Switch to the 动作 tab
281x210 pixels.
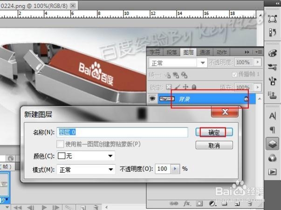coord(221,52)
